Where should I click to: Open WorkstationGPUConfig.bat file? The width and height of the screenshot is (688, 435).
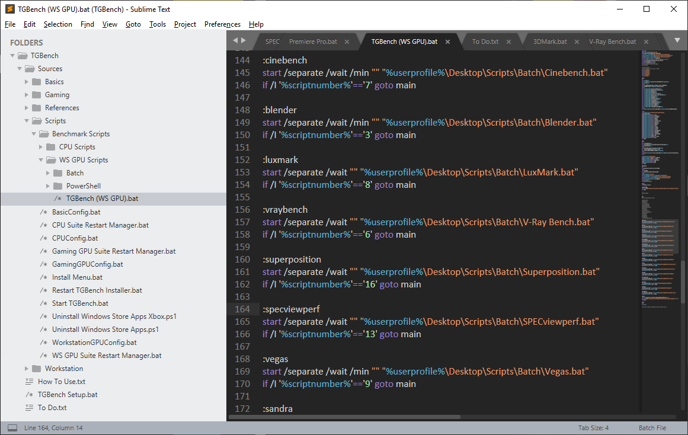tap(94, 343)
